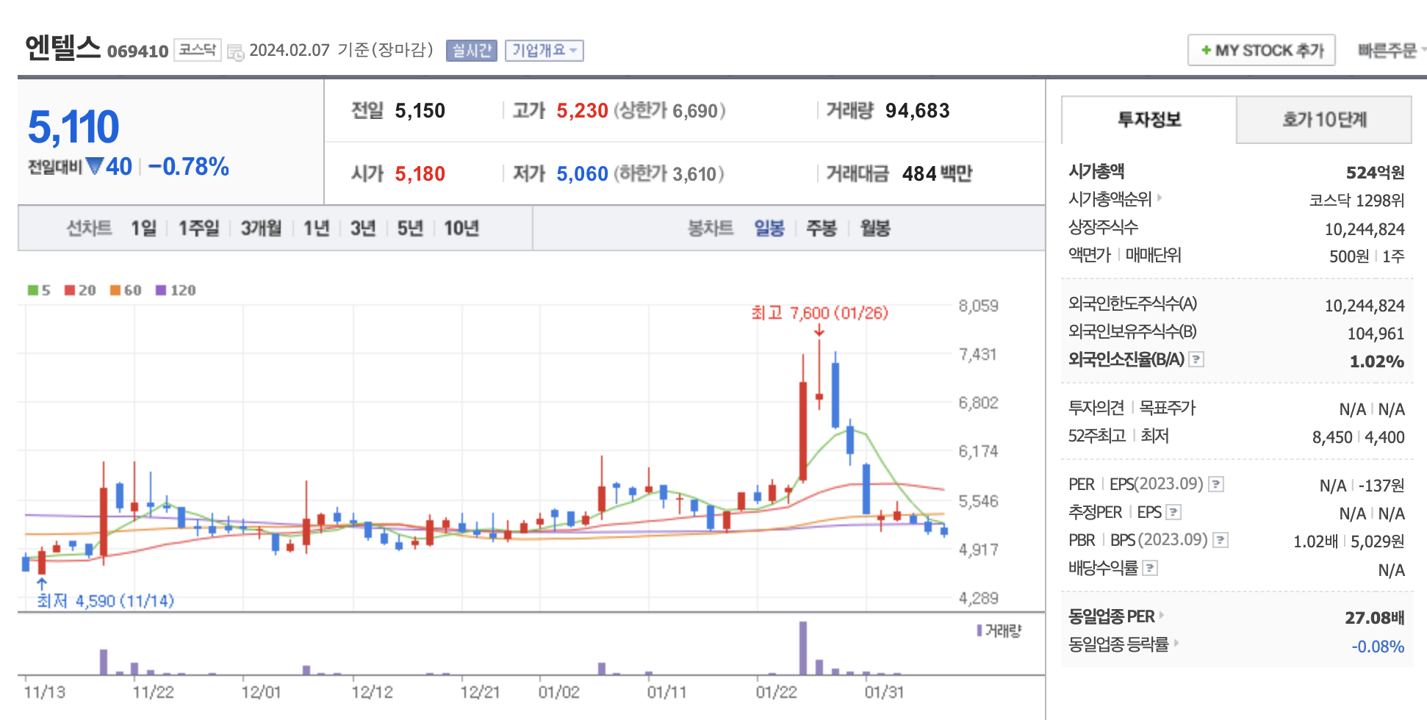This screenshot has width=1427, height=720.
Task: Select the 1일 line chart period
Action: (144, 228)
